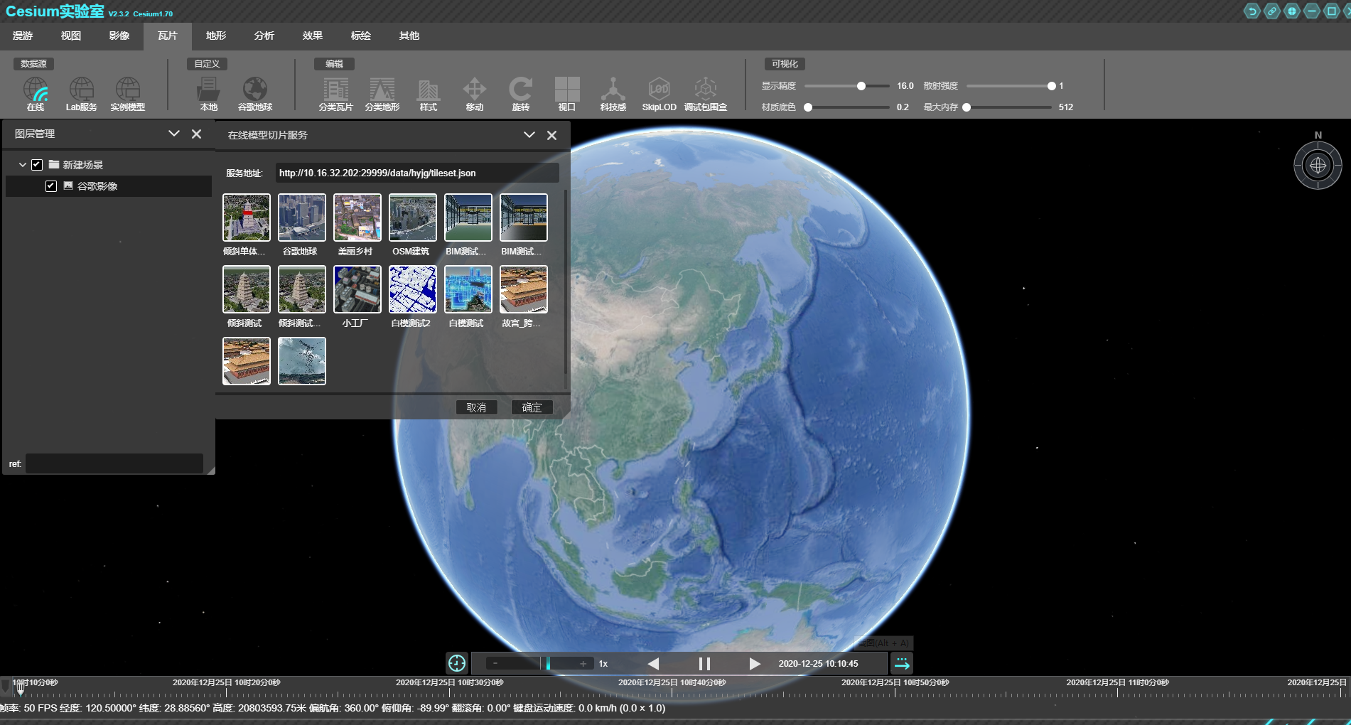This screenshot has width=1351, height=725.
Task: Open the 分析 tab
Action: [x=264, y=36]
